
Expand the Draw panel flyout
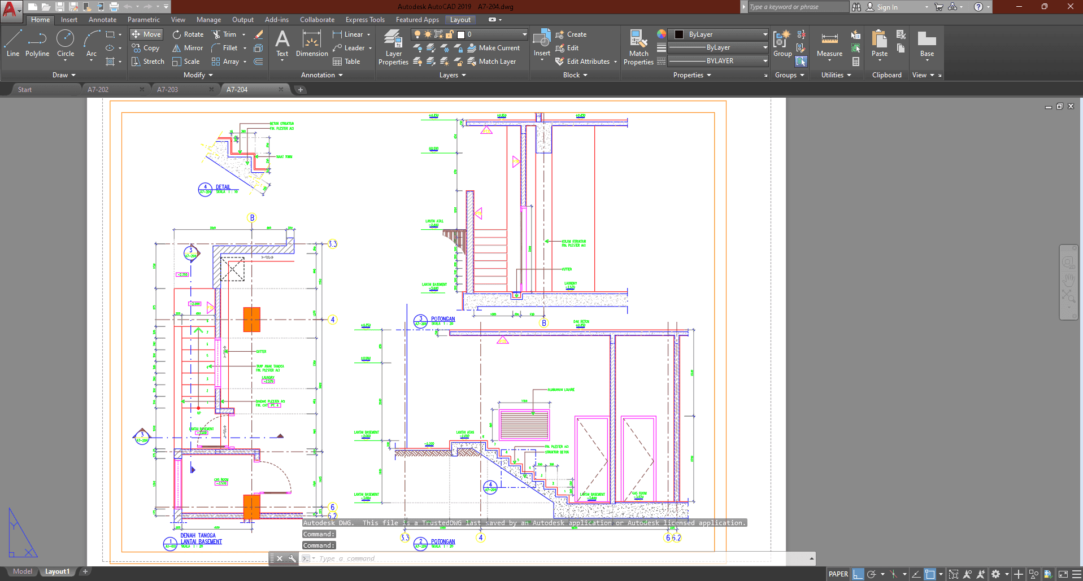(x=64, y=75)
